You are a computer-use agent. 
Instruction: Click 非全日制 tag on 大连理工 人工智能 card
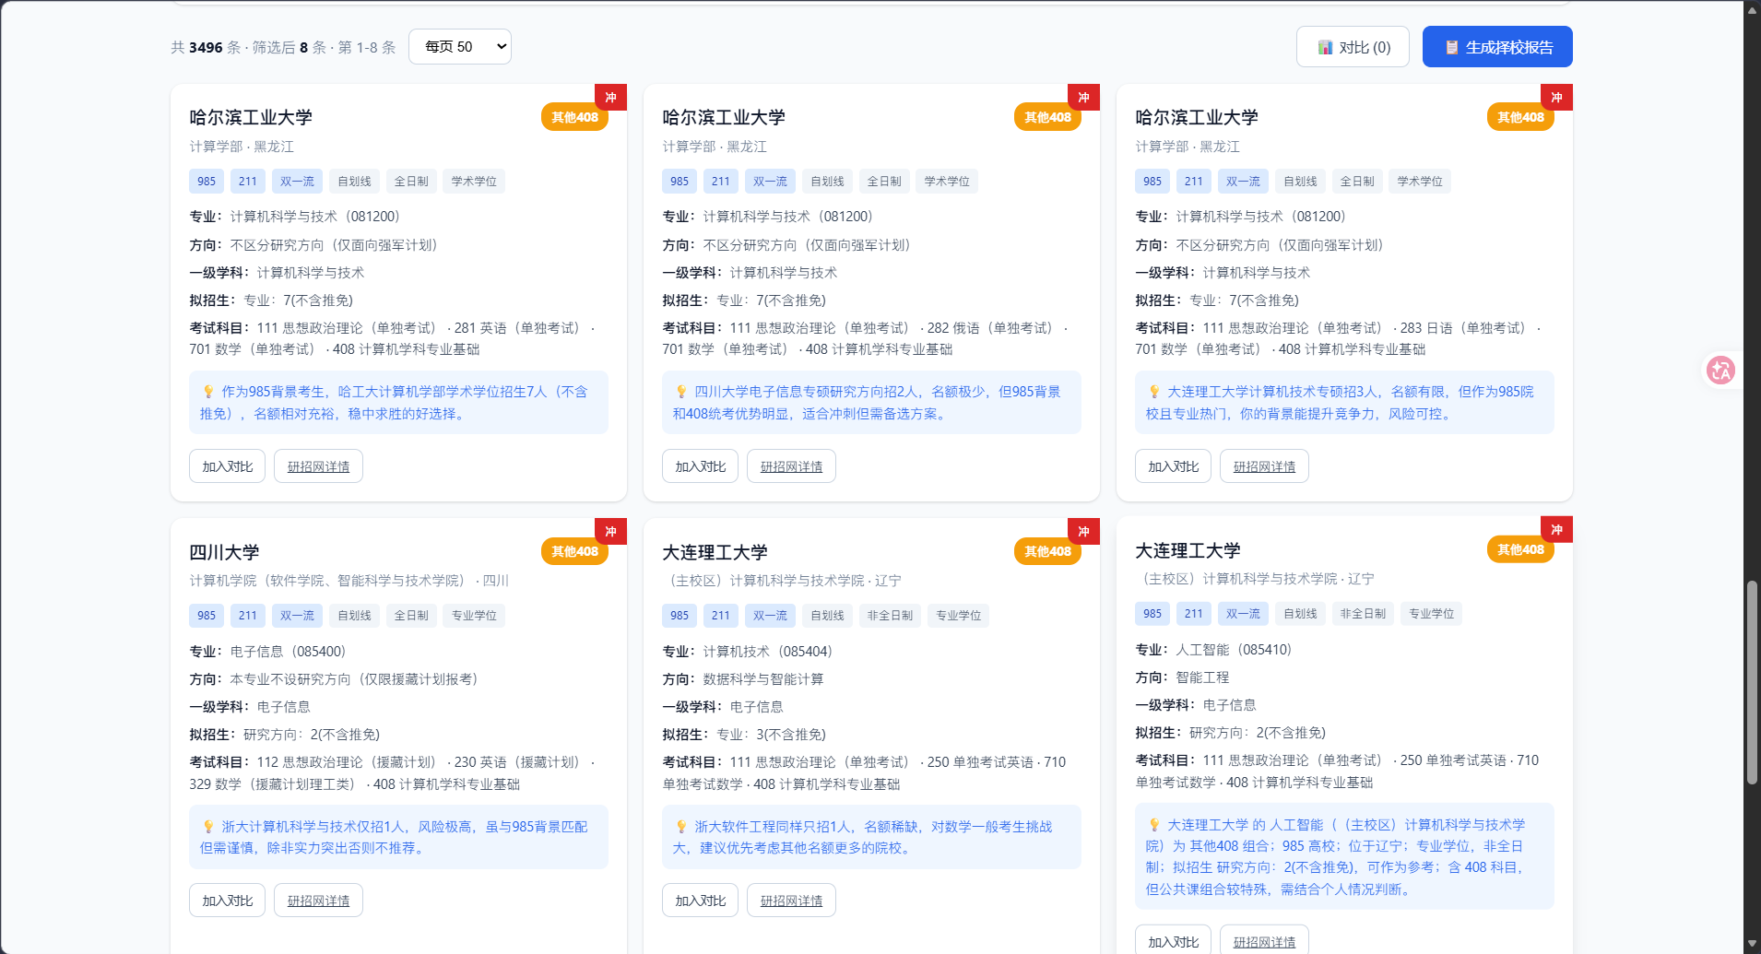1363,614
